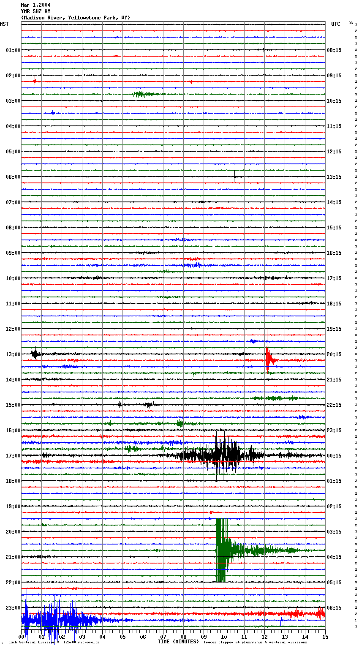Image resolution: width=359 pixels, height=648 pixels.
Task: Select the 01:00 MST time label
Action: pyautogui.click(x=13, y=50)
